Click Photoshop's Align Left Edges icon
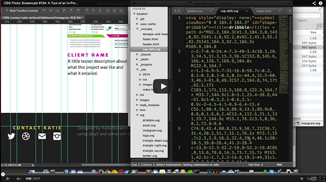This screenshot has width=326, height=182. point(64,10)
